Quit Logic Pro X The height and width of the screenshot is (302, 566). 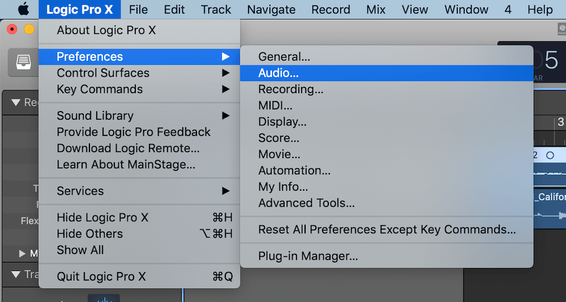101,277
